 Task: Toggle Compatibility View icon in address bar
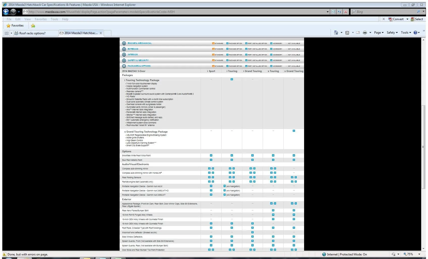[333, 12]
